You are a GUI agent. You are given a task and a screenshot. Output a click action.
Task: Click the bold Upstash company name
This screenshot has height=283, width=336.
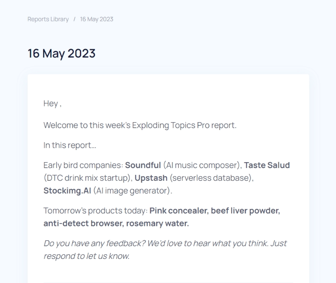point(151,178)
